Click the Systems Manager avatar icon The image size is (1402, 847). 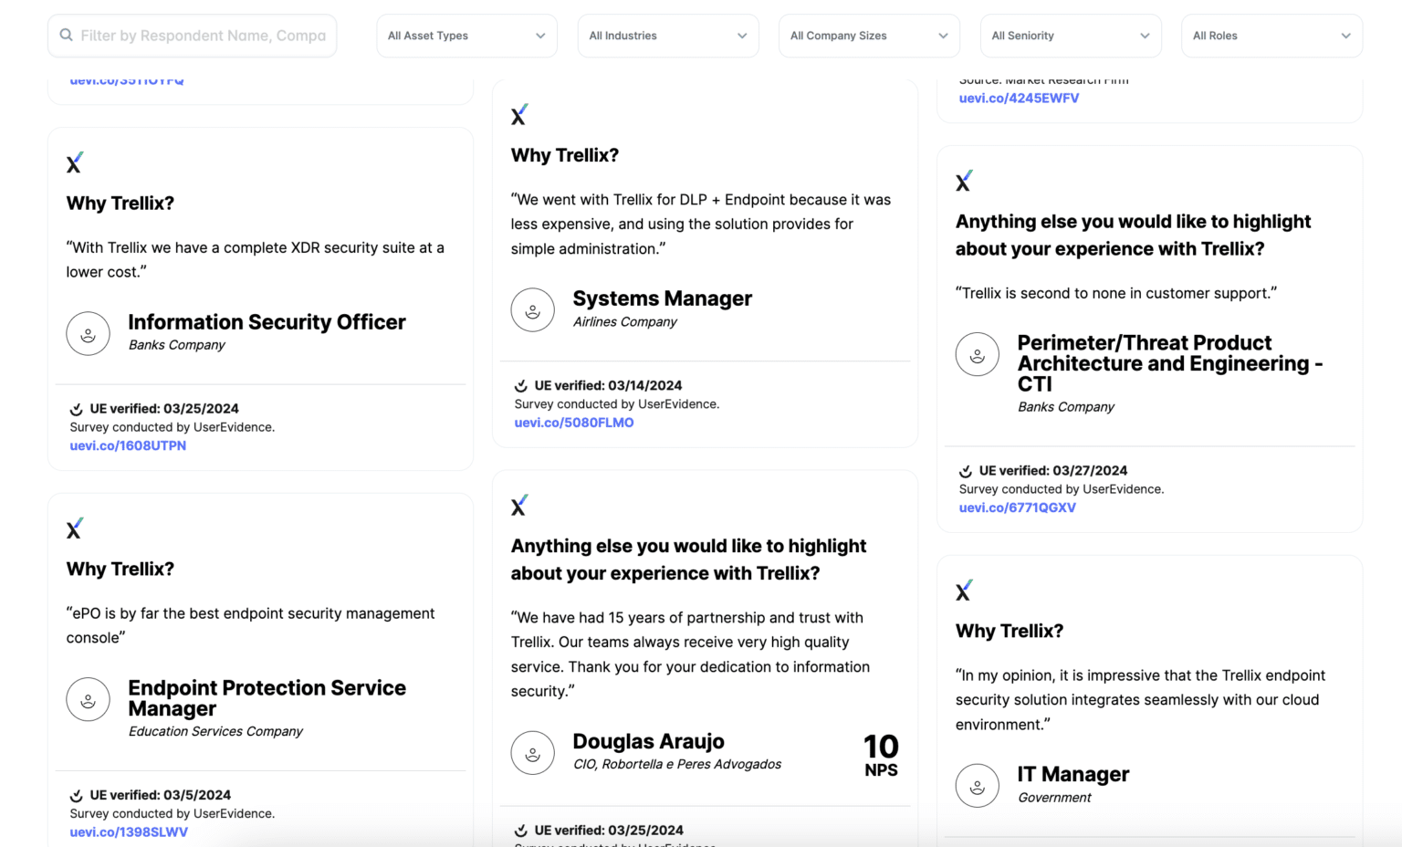pyautogui.click(x=533, y=310)
